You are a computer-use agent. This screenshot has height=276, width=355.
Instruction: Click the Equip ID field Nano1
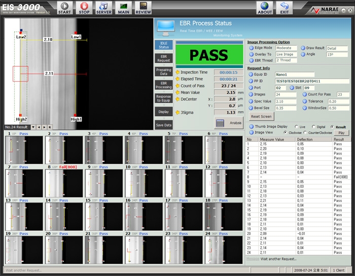tap(295, 75)
